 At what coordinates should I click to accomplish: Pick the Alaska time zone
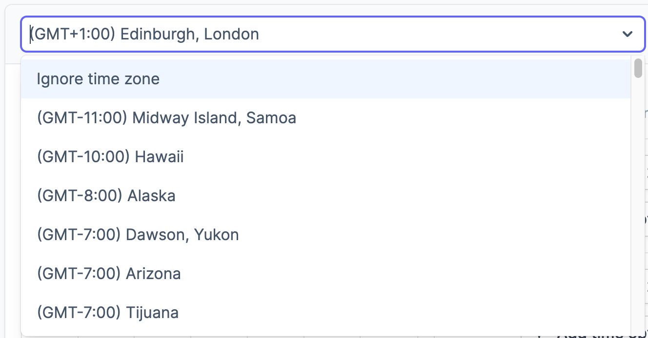106,196
